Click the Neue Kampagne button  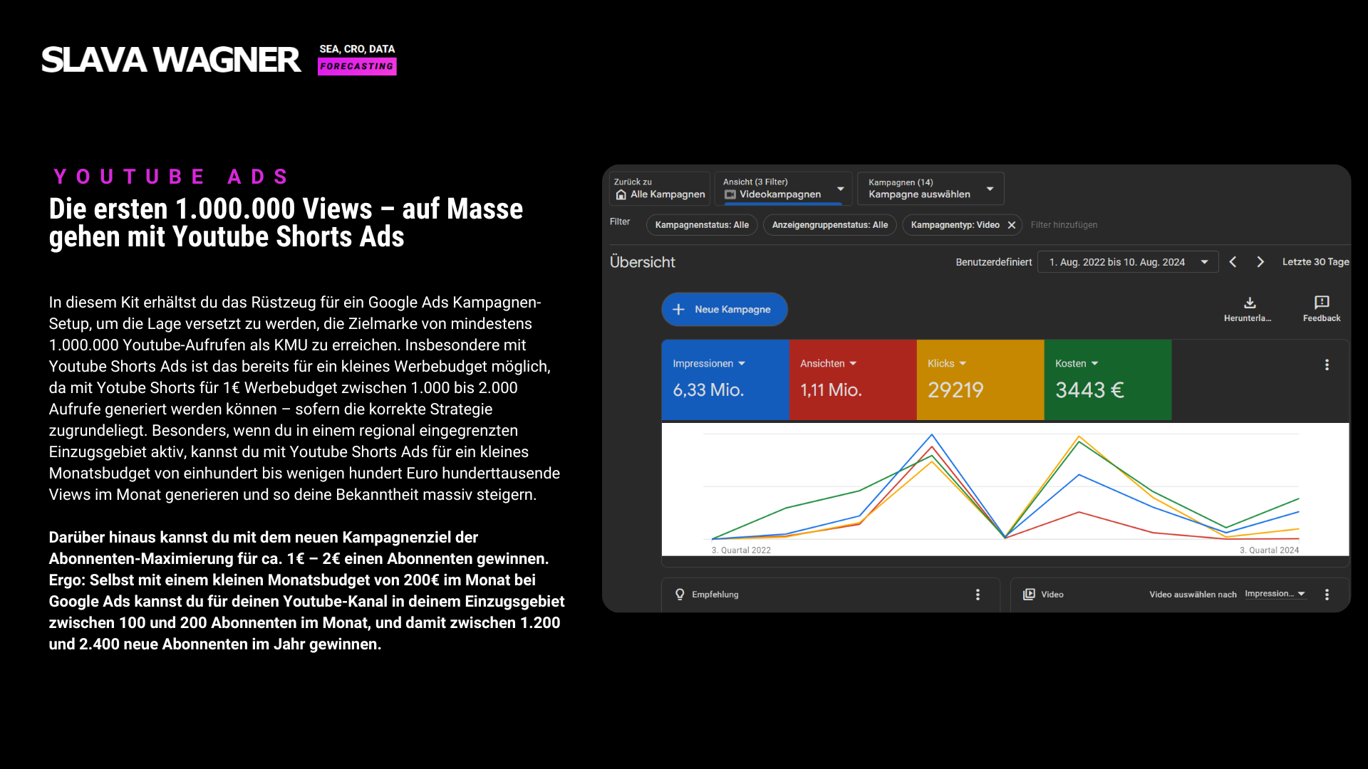tap(724, 309)
